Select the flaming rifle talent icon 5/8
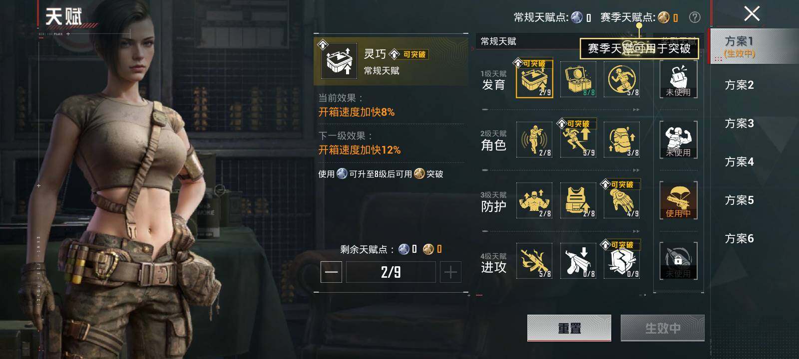The width and height of the screenshot is (799, 359). pos(534,261)
